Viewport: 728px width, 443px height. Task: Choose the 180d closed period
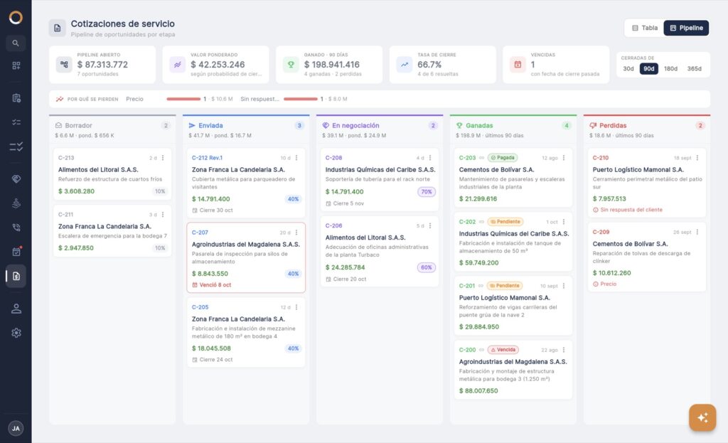(x=670, y=69)
